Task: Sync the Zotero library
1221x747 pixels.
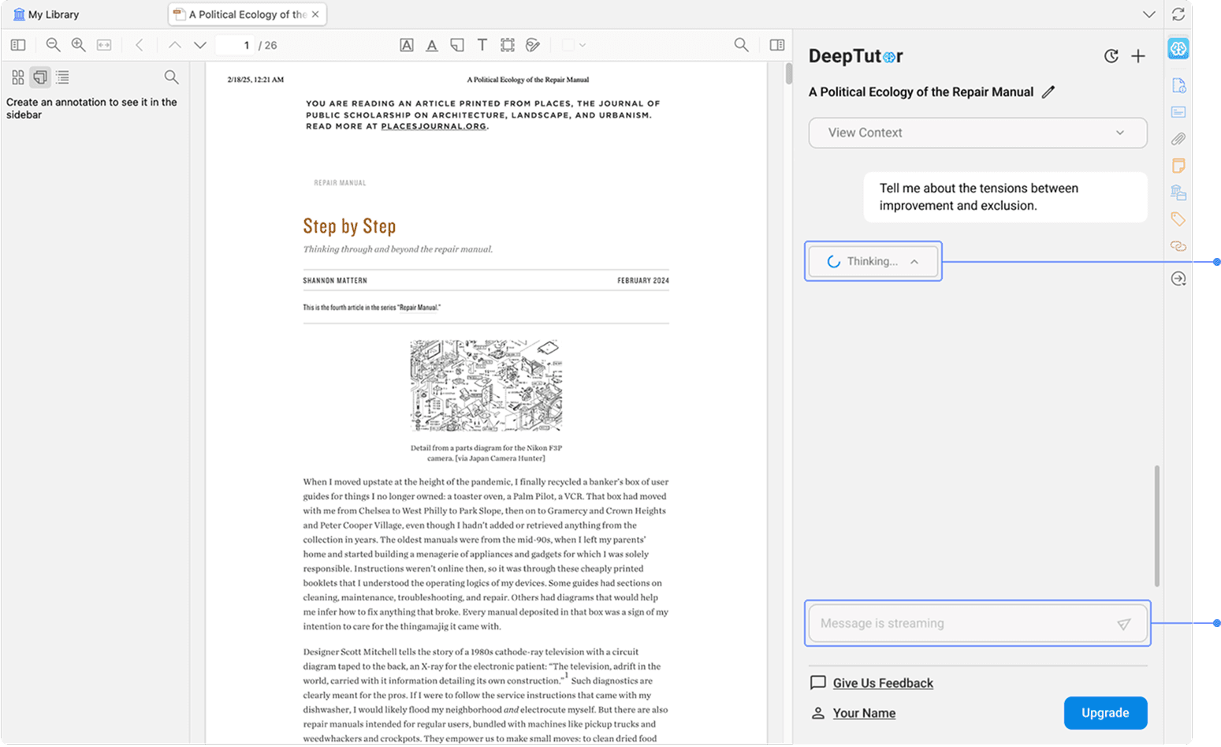Action: pyautogui.click(x=1178, y=14)
